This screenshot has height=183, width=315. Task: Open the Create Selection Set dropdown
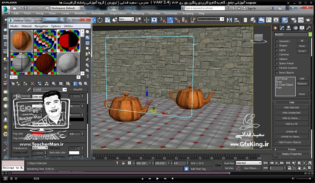[210, 19]
